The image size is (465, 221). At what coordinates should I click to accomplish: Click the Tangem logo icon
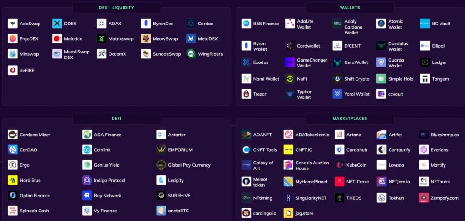point(425,79)
